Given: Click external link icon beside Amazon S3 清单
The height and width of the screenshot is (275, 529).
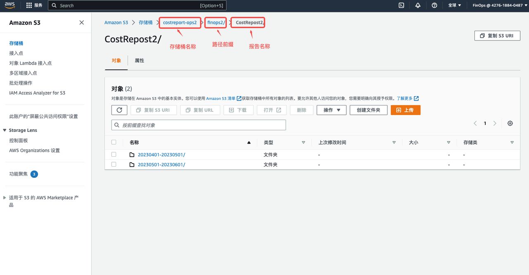Looking at the screenshot, I should (x=239, y=98).
